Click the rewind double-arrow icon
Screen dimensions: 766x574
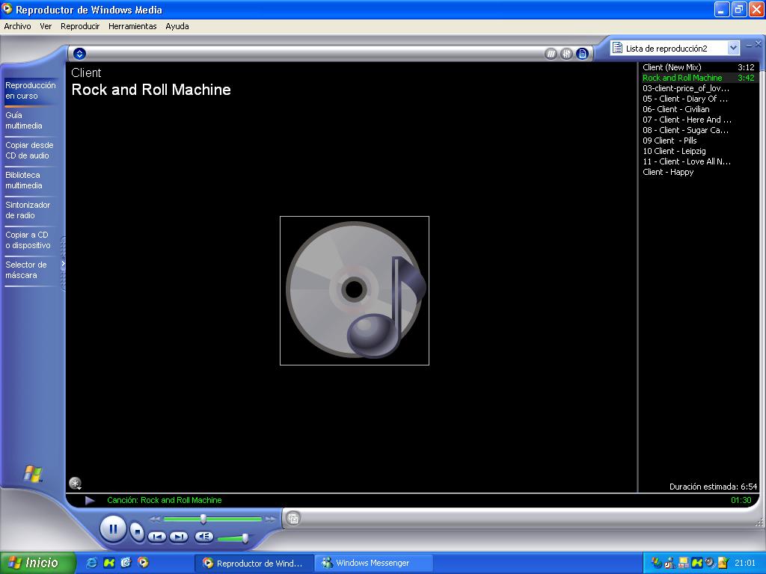click(156, 519)
